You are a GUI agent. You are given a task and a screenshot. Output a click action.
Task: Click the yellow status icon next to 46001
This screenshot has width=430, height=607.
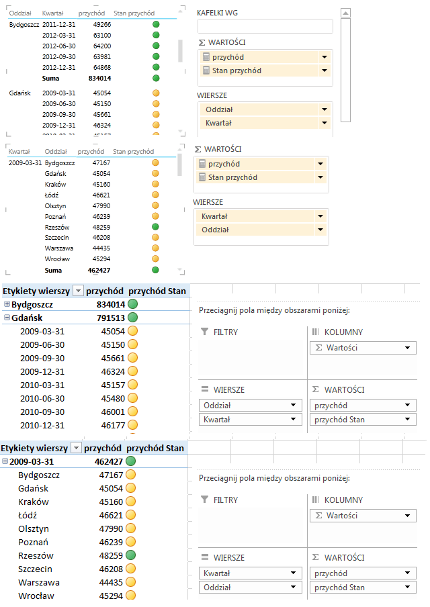pos(133,412)
